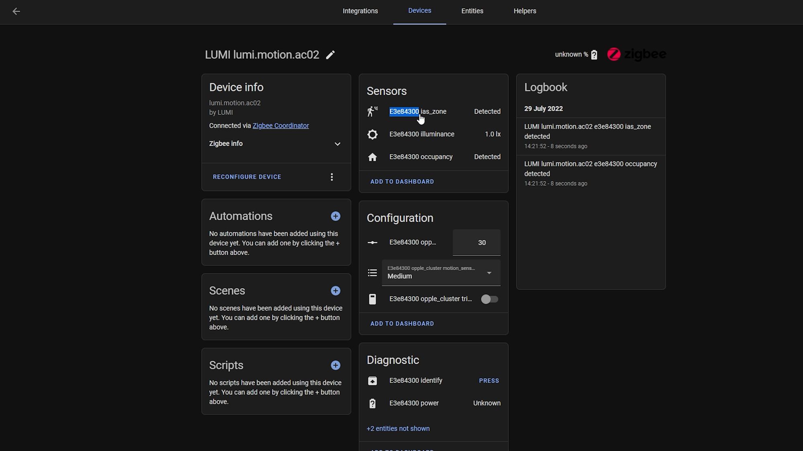
Task: Show the +2 entities not shown
Action: pyautogui.click(x=398, y=429)
